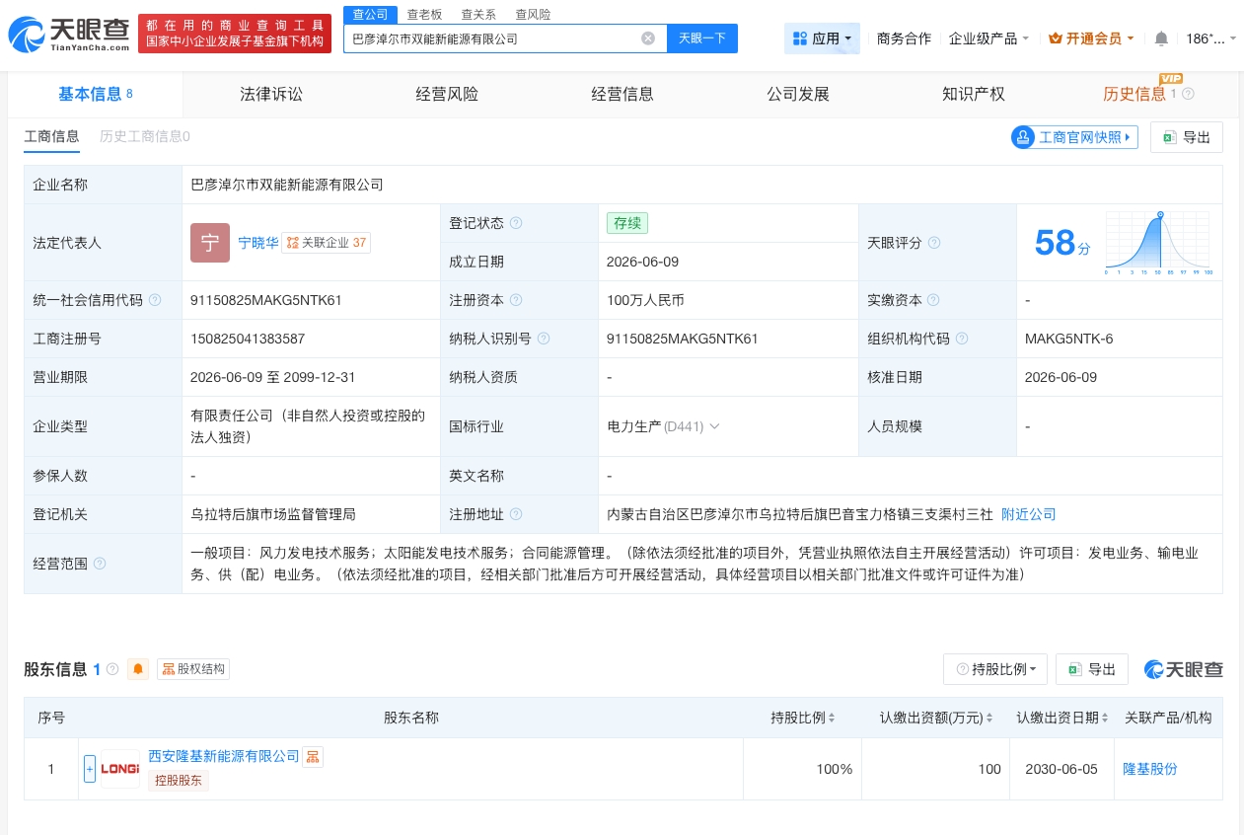The image size is (1244, 835).
Task: Select the 基本信息 tab
Action: pyautogui.click(x=96, y=94)
